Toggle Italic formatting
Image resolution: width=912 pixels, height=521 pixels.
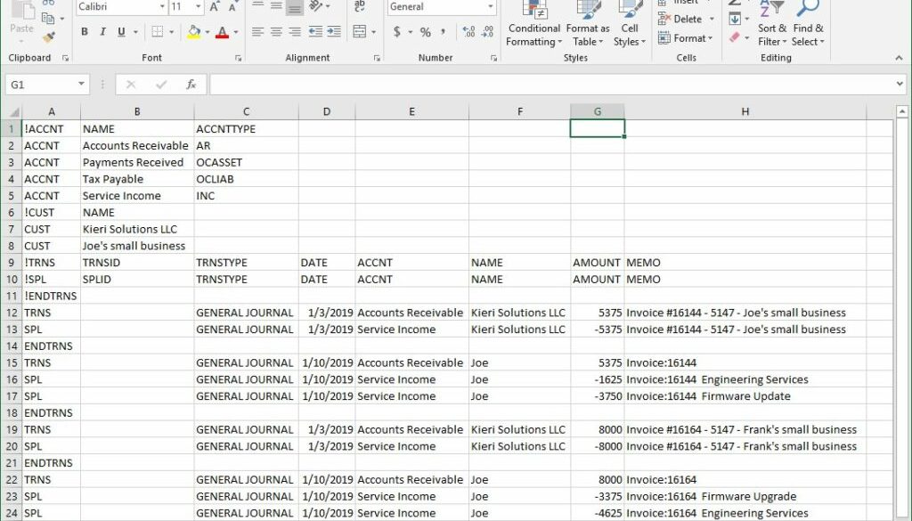pyautogui.click(x=103, y=31)
